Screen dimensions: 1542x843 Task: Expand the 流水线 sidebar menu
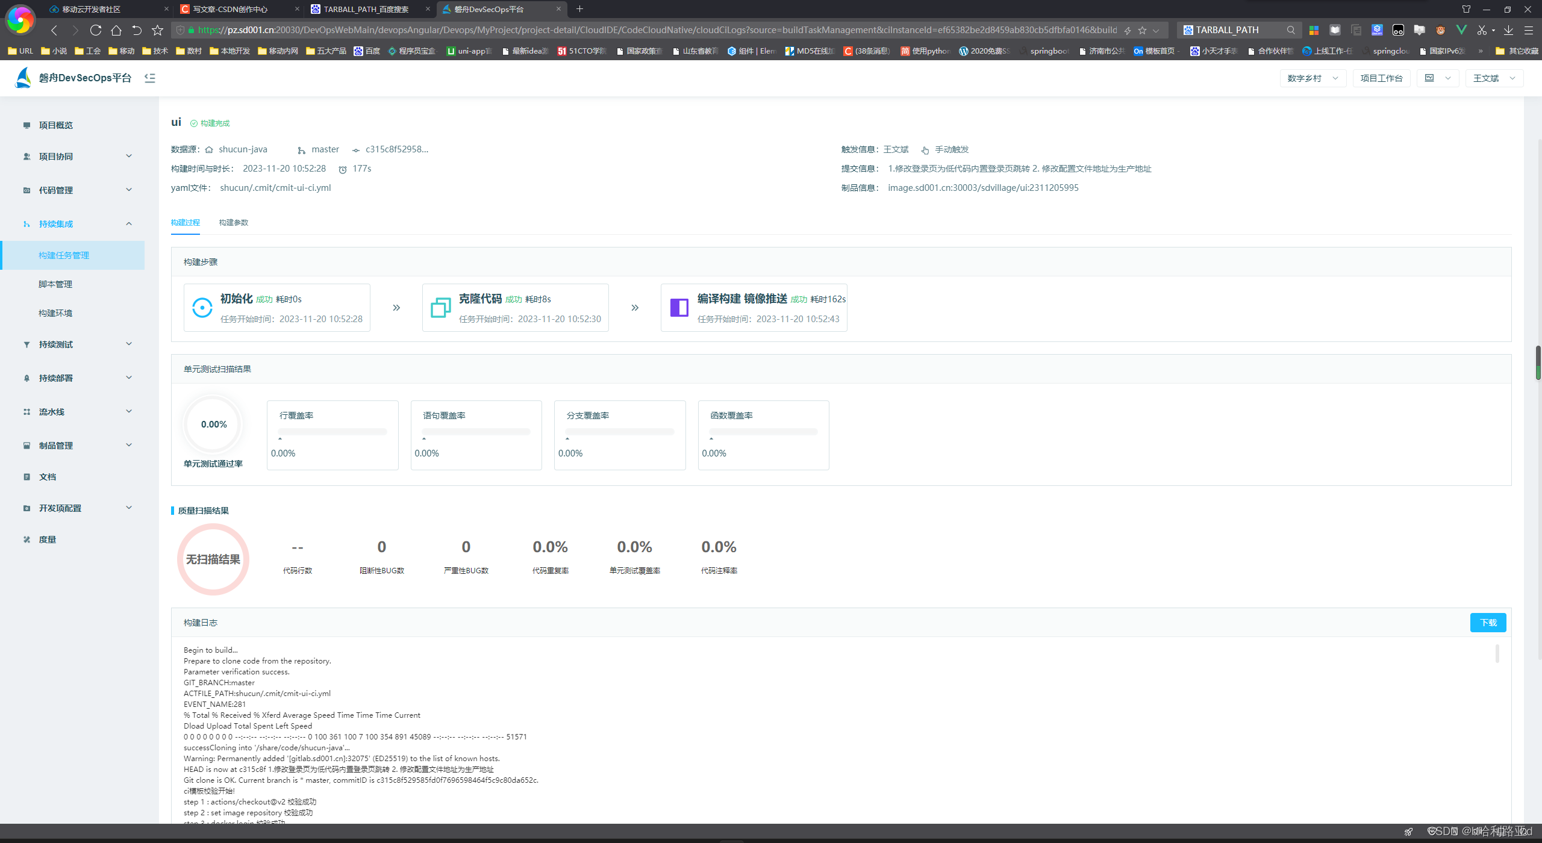pos(129,412)
